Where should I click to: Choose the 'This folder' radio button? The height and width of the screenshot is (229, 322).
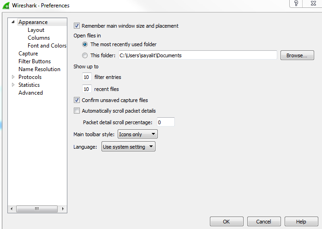85,55
